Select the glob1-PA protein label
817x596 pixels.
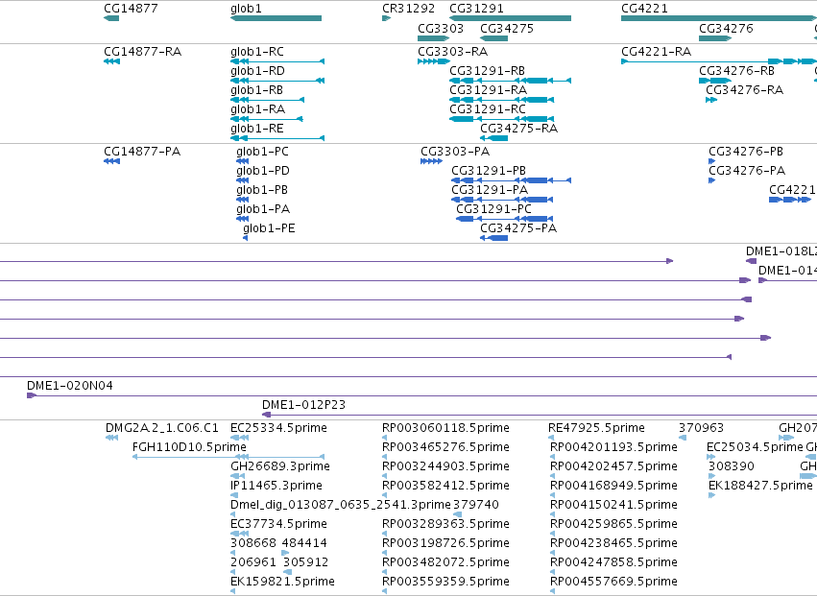coord(263,209)
